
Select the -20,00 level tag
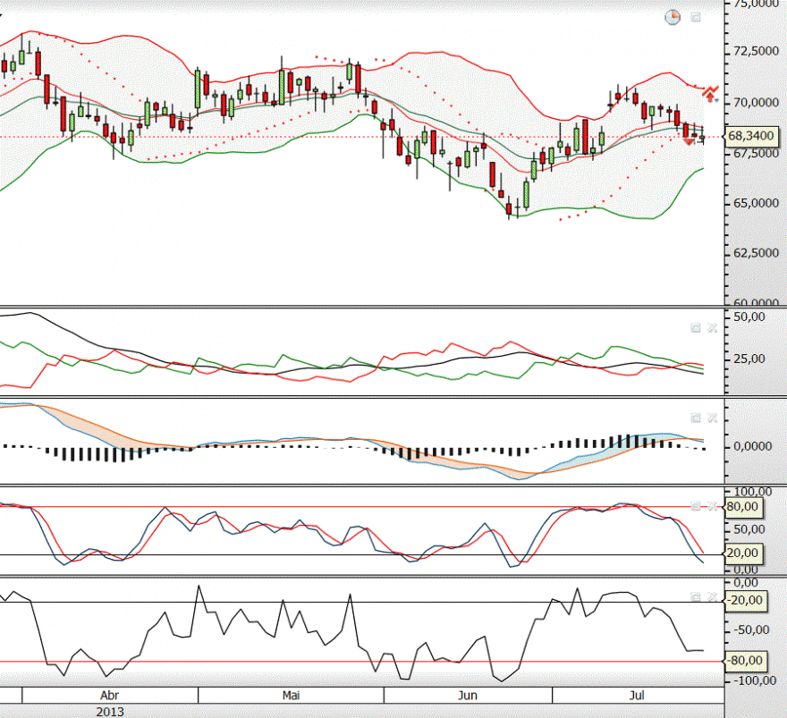(746, 601)
